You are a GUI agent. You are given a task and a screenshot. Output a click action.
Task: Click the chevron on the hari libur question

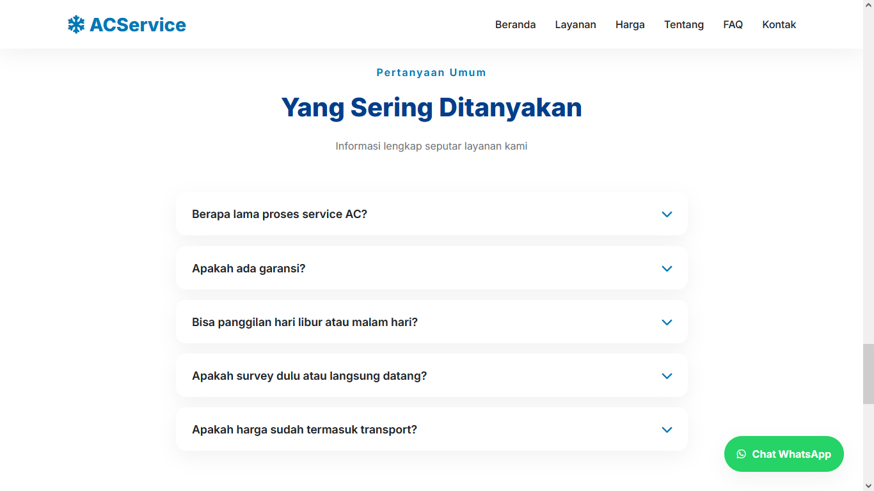tap(667, 322)
